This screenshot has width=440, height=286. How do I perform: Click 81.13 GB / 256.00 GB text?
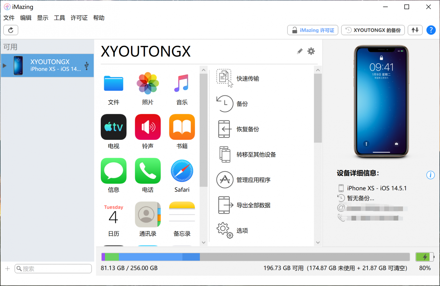coord(129,268)
